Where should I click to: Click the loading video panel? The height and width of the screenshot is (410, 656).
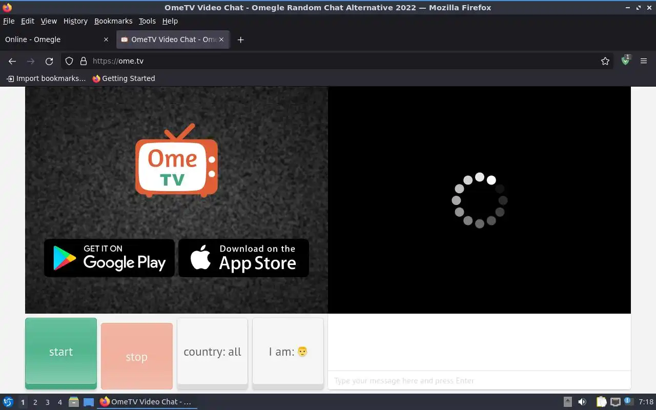[x=479, y=200]
